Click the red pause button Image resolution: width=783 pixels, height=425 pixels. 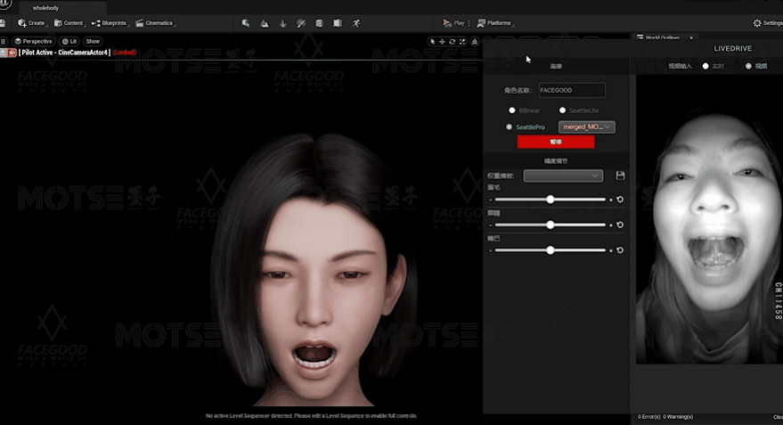click(556, 142)
